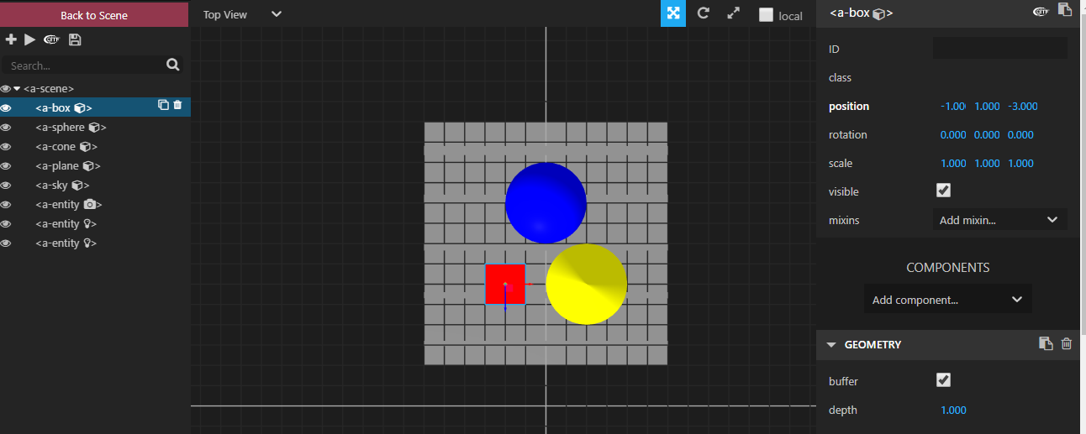
Task: Hide the a-sphere entity via eye icon
Action: click(6, 128)
